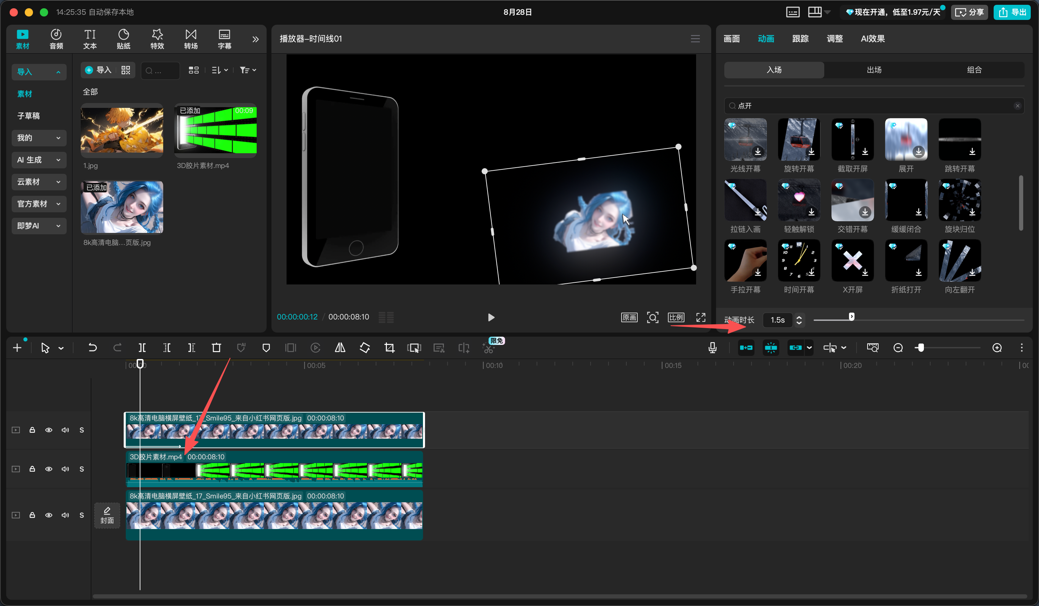Lock the top timeline track

coord(32,430)
